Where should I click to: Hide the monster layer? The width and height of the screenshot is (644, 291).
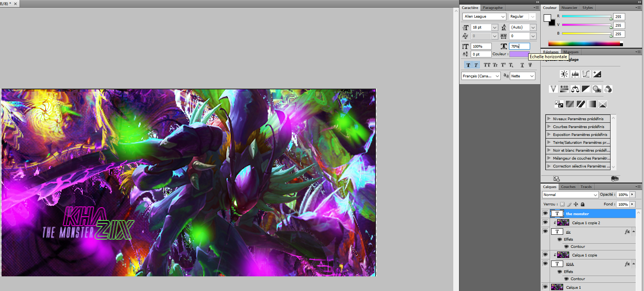click(x=545, y=213)
